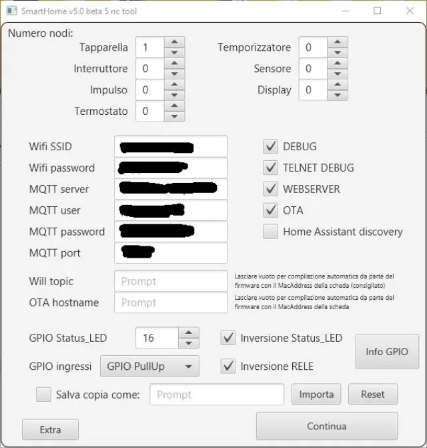Decrease Temporizzatore node count

[338, 52]
